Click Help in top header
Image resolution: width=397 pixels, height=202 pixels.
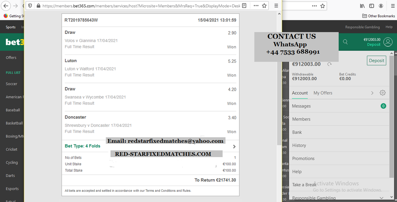coord(389,27)
